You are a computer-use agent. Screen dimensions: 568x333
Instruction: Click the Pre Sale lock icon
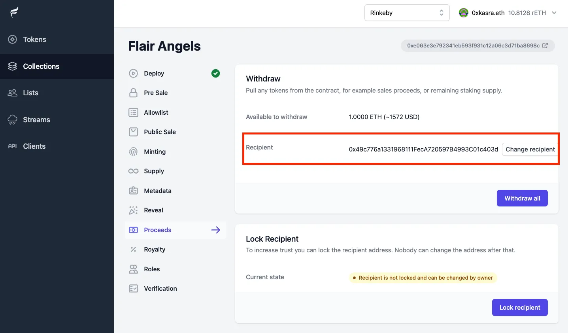[134, 93]
